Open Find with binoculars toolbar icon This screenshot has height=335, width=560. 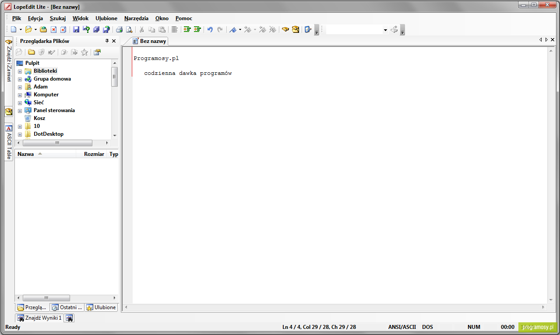point(285,29)
